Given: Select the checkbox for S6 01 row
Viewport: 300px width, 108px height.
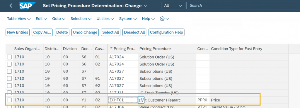Looking at the screenshot, I should pos(9,57).
